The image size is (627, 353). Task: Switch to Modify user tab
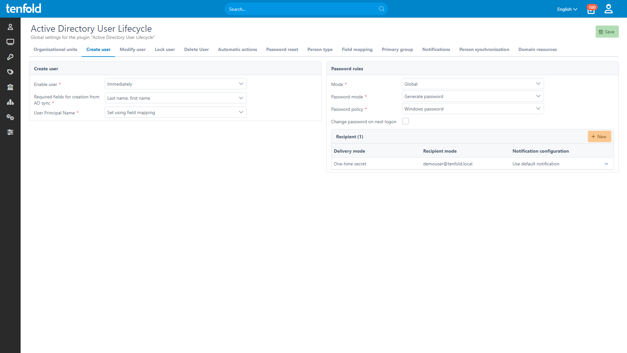[x=133, y=49]
